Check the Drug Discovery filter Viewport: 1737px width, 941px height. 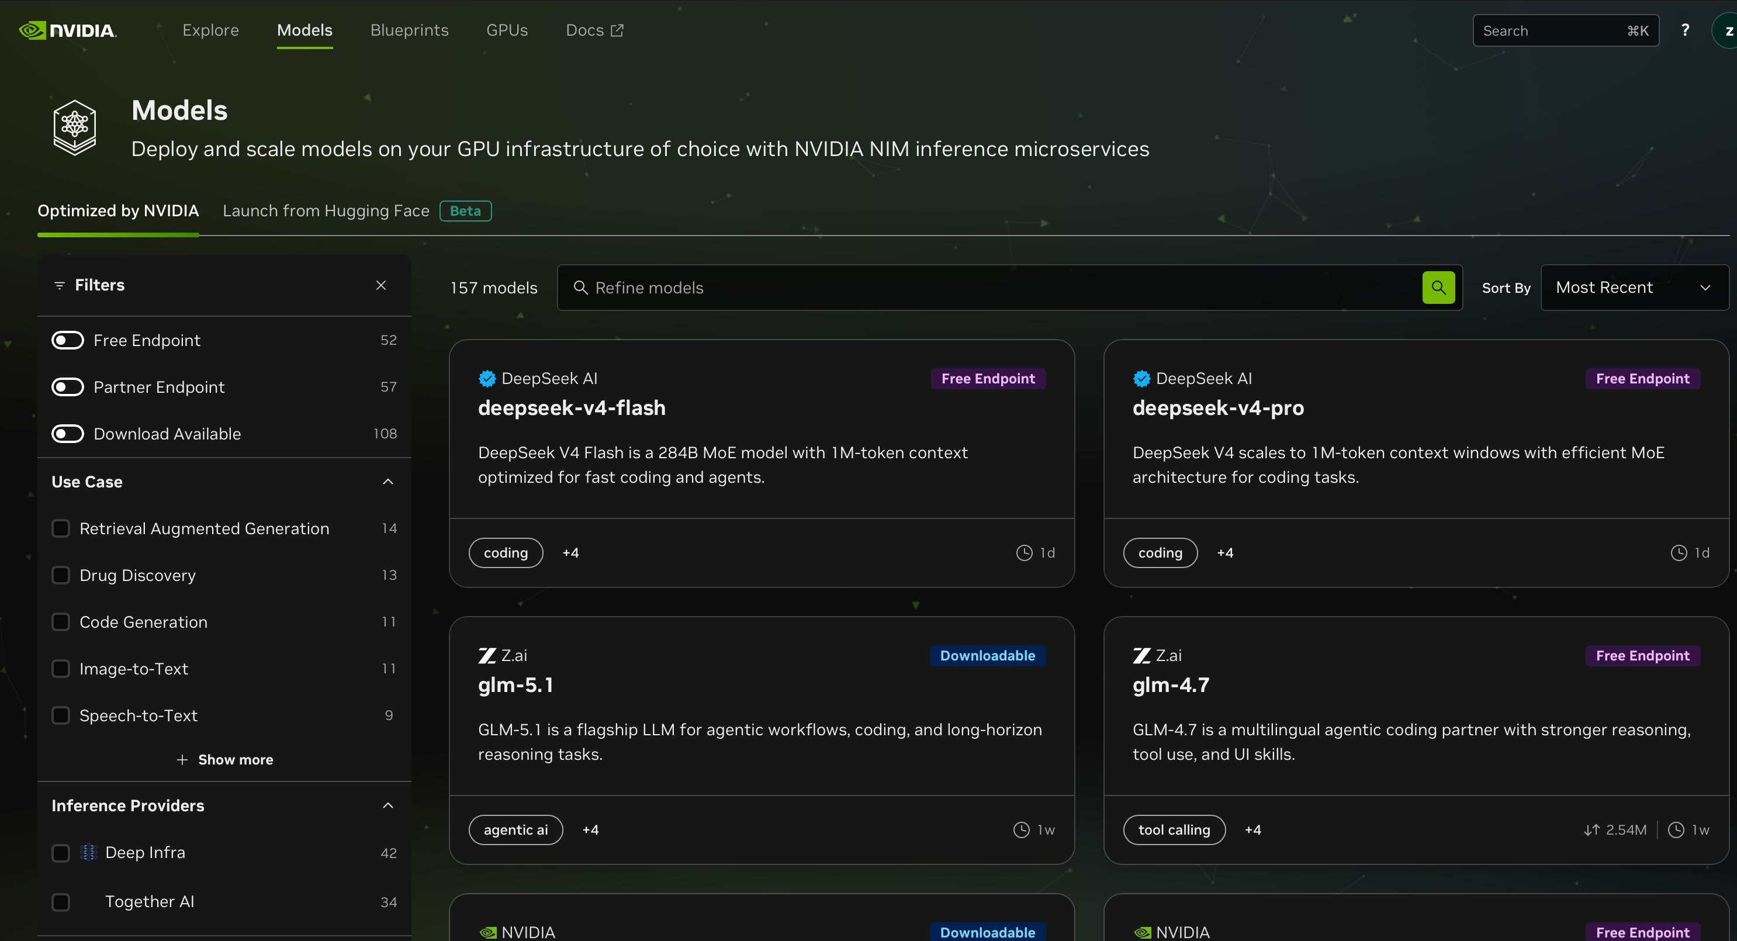(61, 575)
